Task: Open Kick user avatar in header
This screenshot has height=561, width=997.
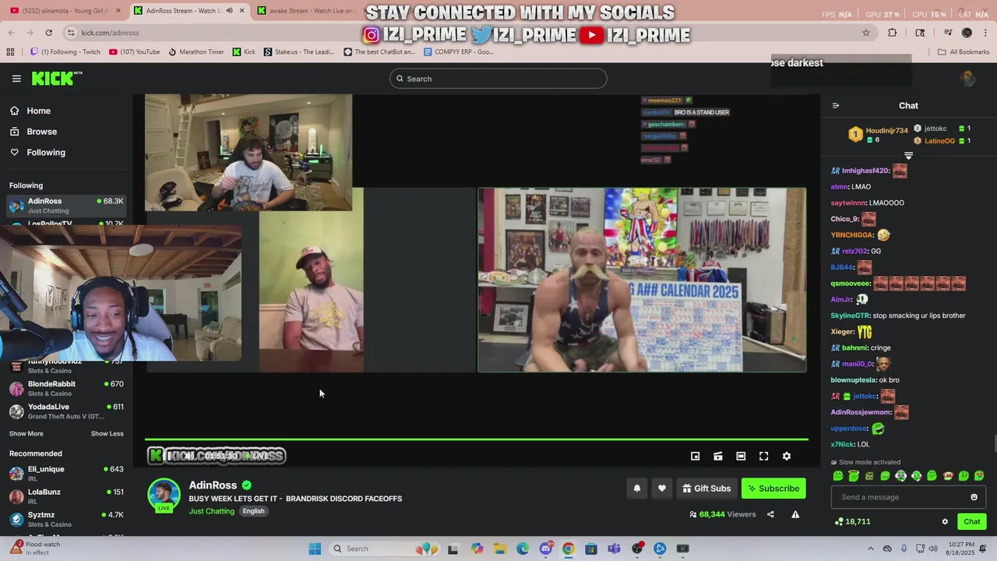Action: pyautogui.click(x=968, y=78)
